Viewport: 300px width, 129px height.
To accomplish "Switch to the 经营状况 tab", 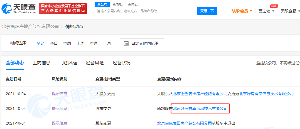I will 122,63.
